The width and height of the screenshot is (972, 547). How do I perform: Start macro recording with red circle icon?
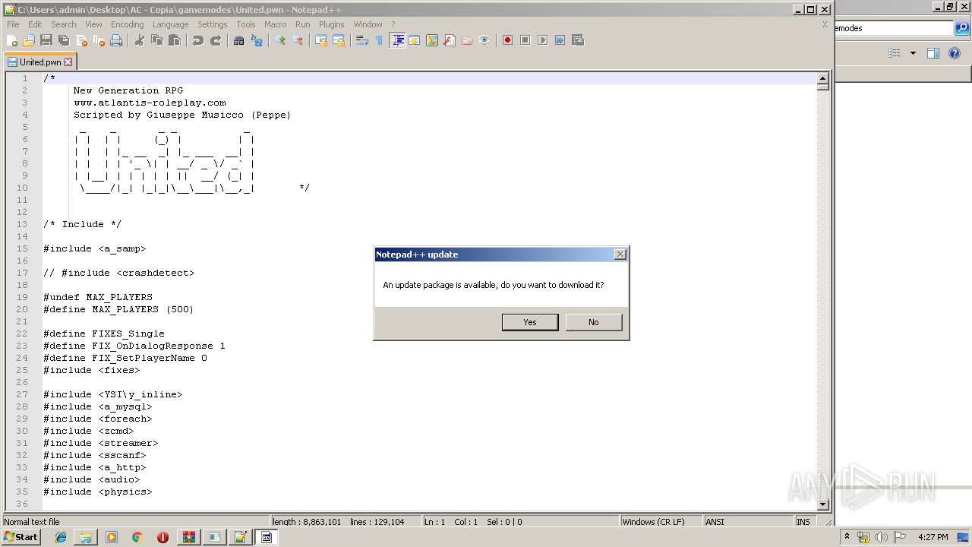507,40
